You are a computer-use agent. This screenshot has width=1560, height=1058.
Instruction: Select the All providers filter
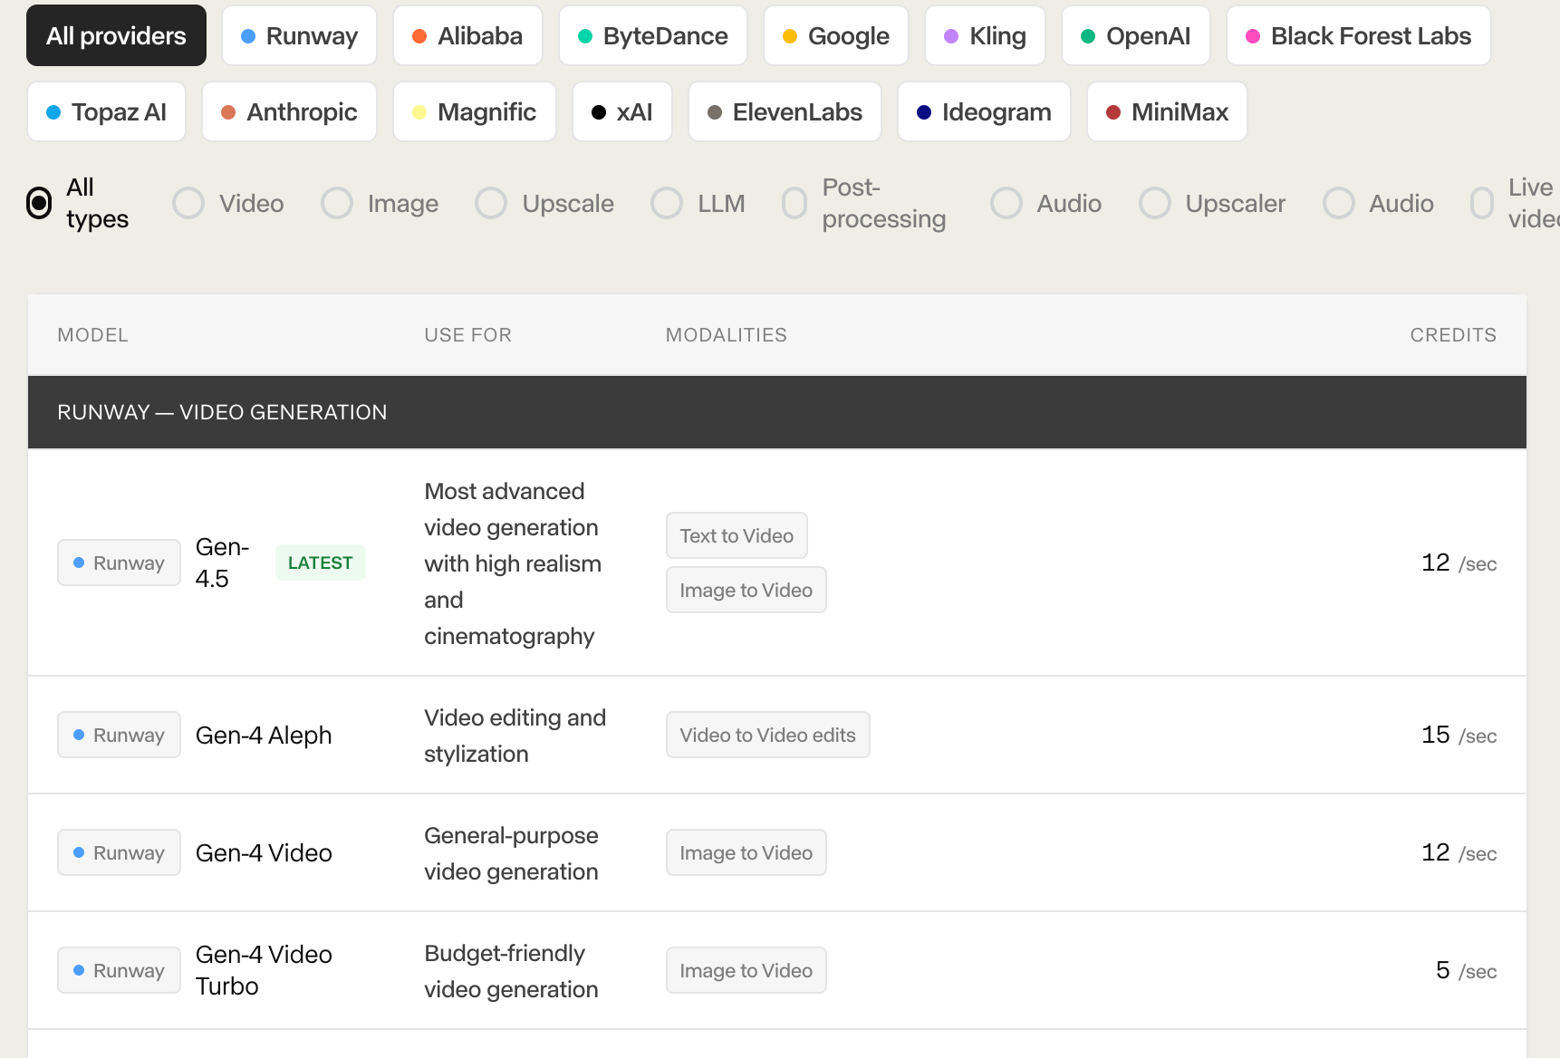[x=116, y=36]
